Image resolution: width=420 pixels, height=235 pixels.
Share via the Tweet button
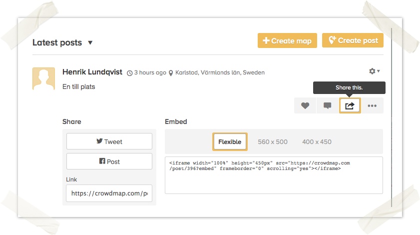pyautogui.click(x=109, y=141)
